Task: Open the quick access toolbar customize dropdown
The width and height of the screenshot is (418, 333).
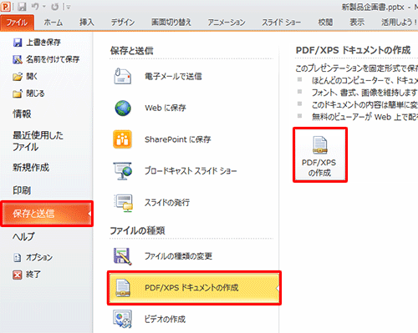Action: click(x=68, y=7)
